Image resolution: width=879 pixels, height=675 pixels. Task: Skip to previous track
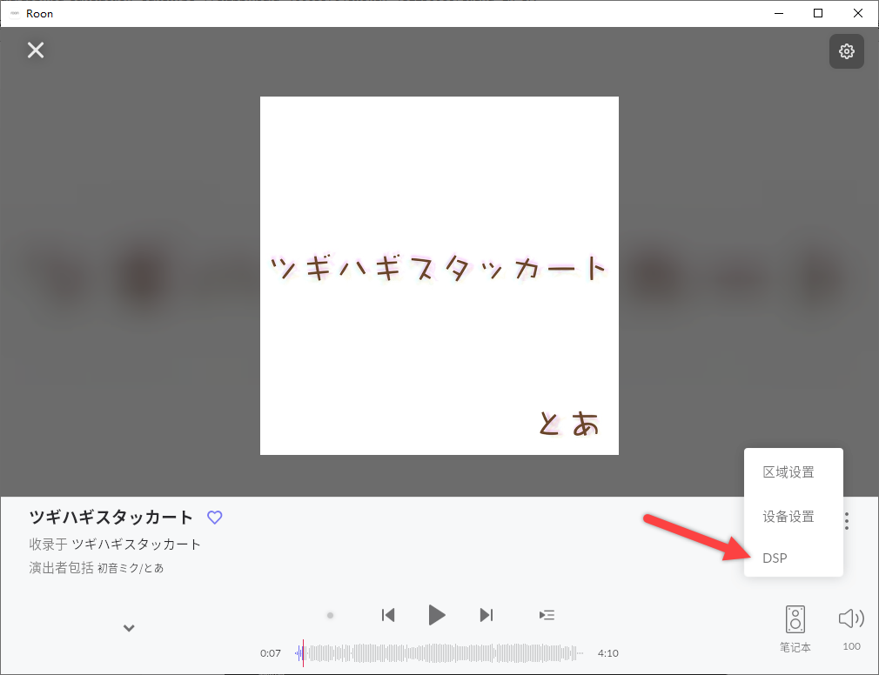[388, 615]
